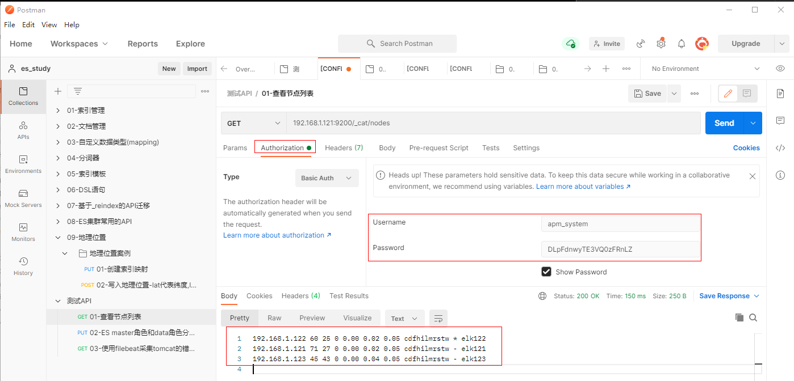This screenshot has width=794, height=381.
Task: Open Learn more about variables link
Action: 583,187
